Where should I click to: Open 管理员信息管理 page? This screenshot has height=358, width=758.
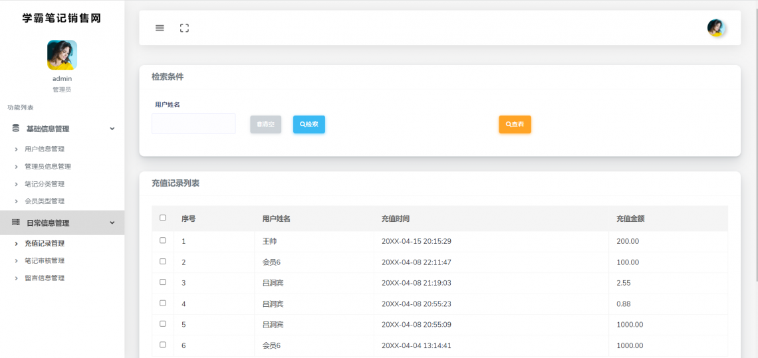coord(48,167)
